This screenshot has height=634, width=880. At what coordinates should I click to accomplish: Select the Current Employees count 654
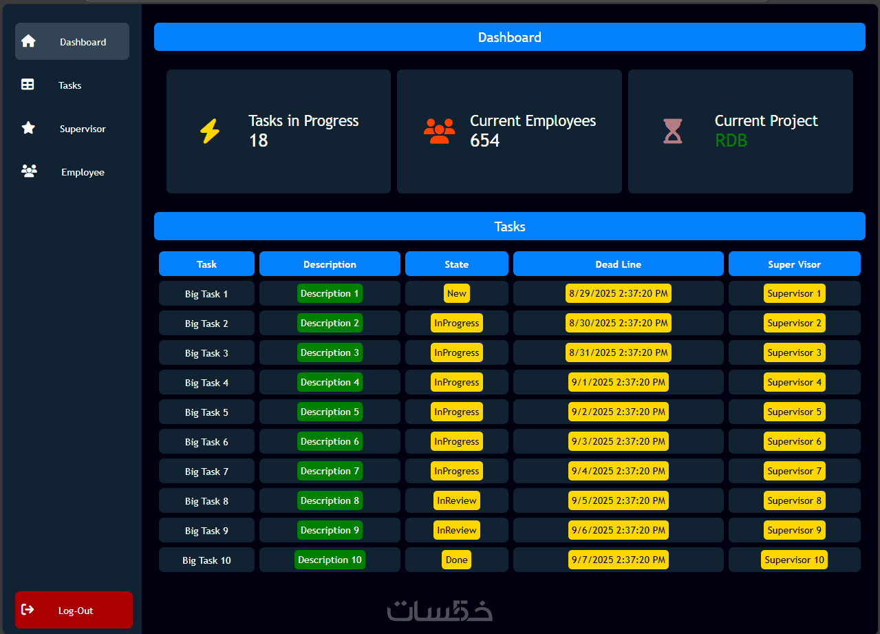[485, 140]
